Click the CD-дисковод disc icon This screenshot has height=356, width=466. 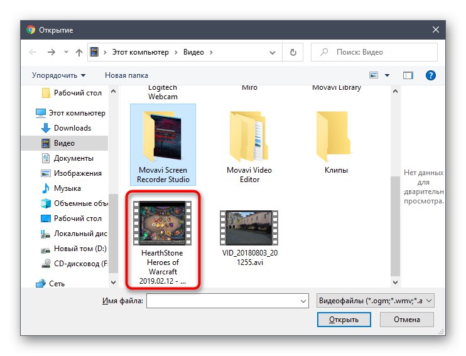pyautogui.click(x=45, y=264)
